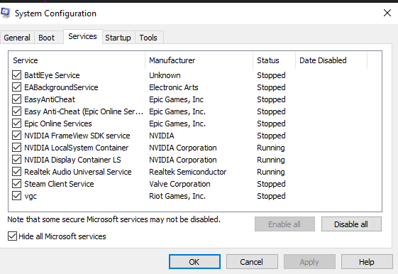Open the Tools tab
The height and width of the screenshot is (274, 398).
tap(148, 38)
